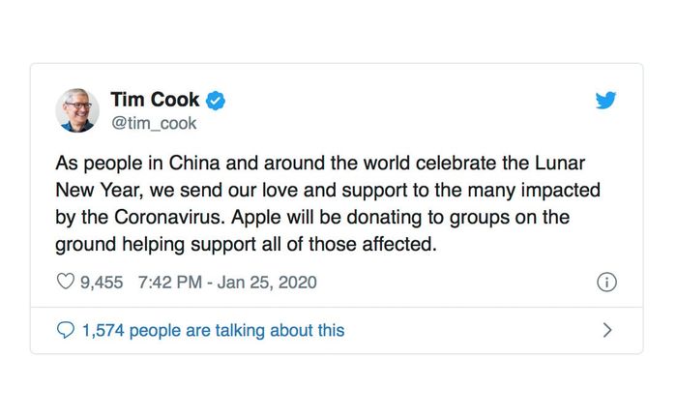Click the 1,574 reply count number
Viewport: 677px width, 419px height.
tap(103, 331)
